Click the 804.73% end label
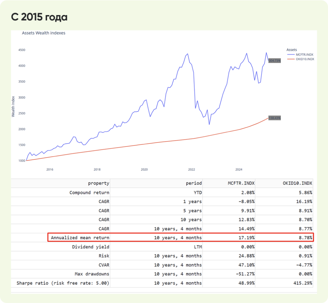 [275, 61]
